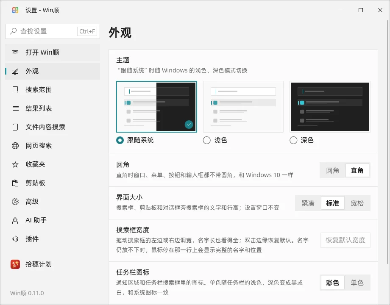Select the 深色 theme radio button
Viewport: 390px width, 305px height.
tap(293, 140)
